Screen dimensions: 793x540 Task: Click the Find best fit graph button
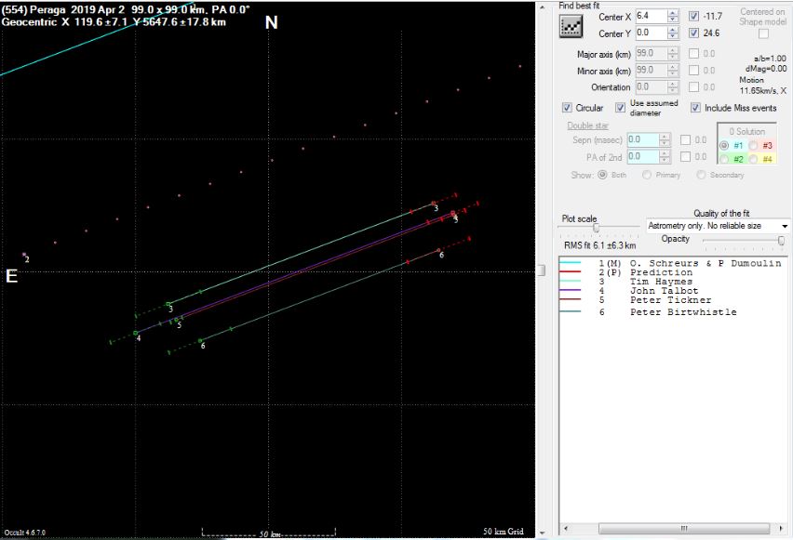tap(570, 27)
